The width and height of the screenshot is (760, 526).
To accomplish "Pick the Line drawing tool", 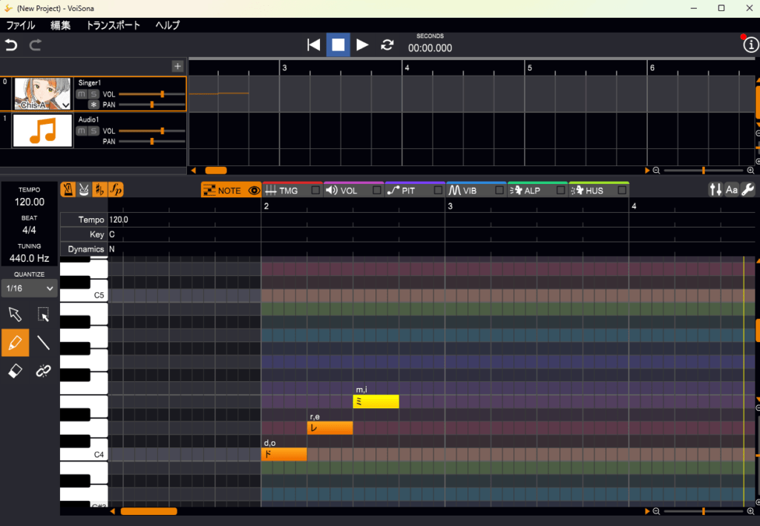I will (44, 343).
